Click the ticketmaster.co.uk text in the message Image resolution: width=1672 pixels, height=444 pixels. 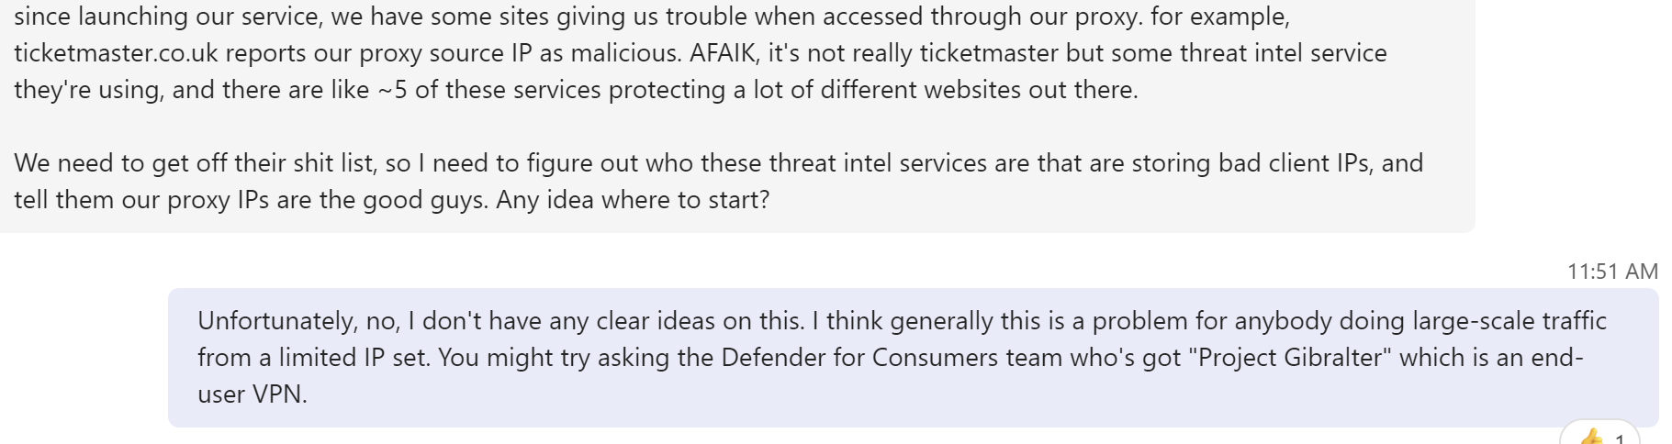(116, 53)
